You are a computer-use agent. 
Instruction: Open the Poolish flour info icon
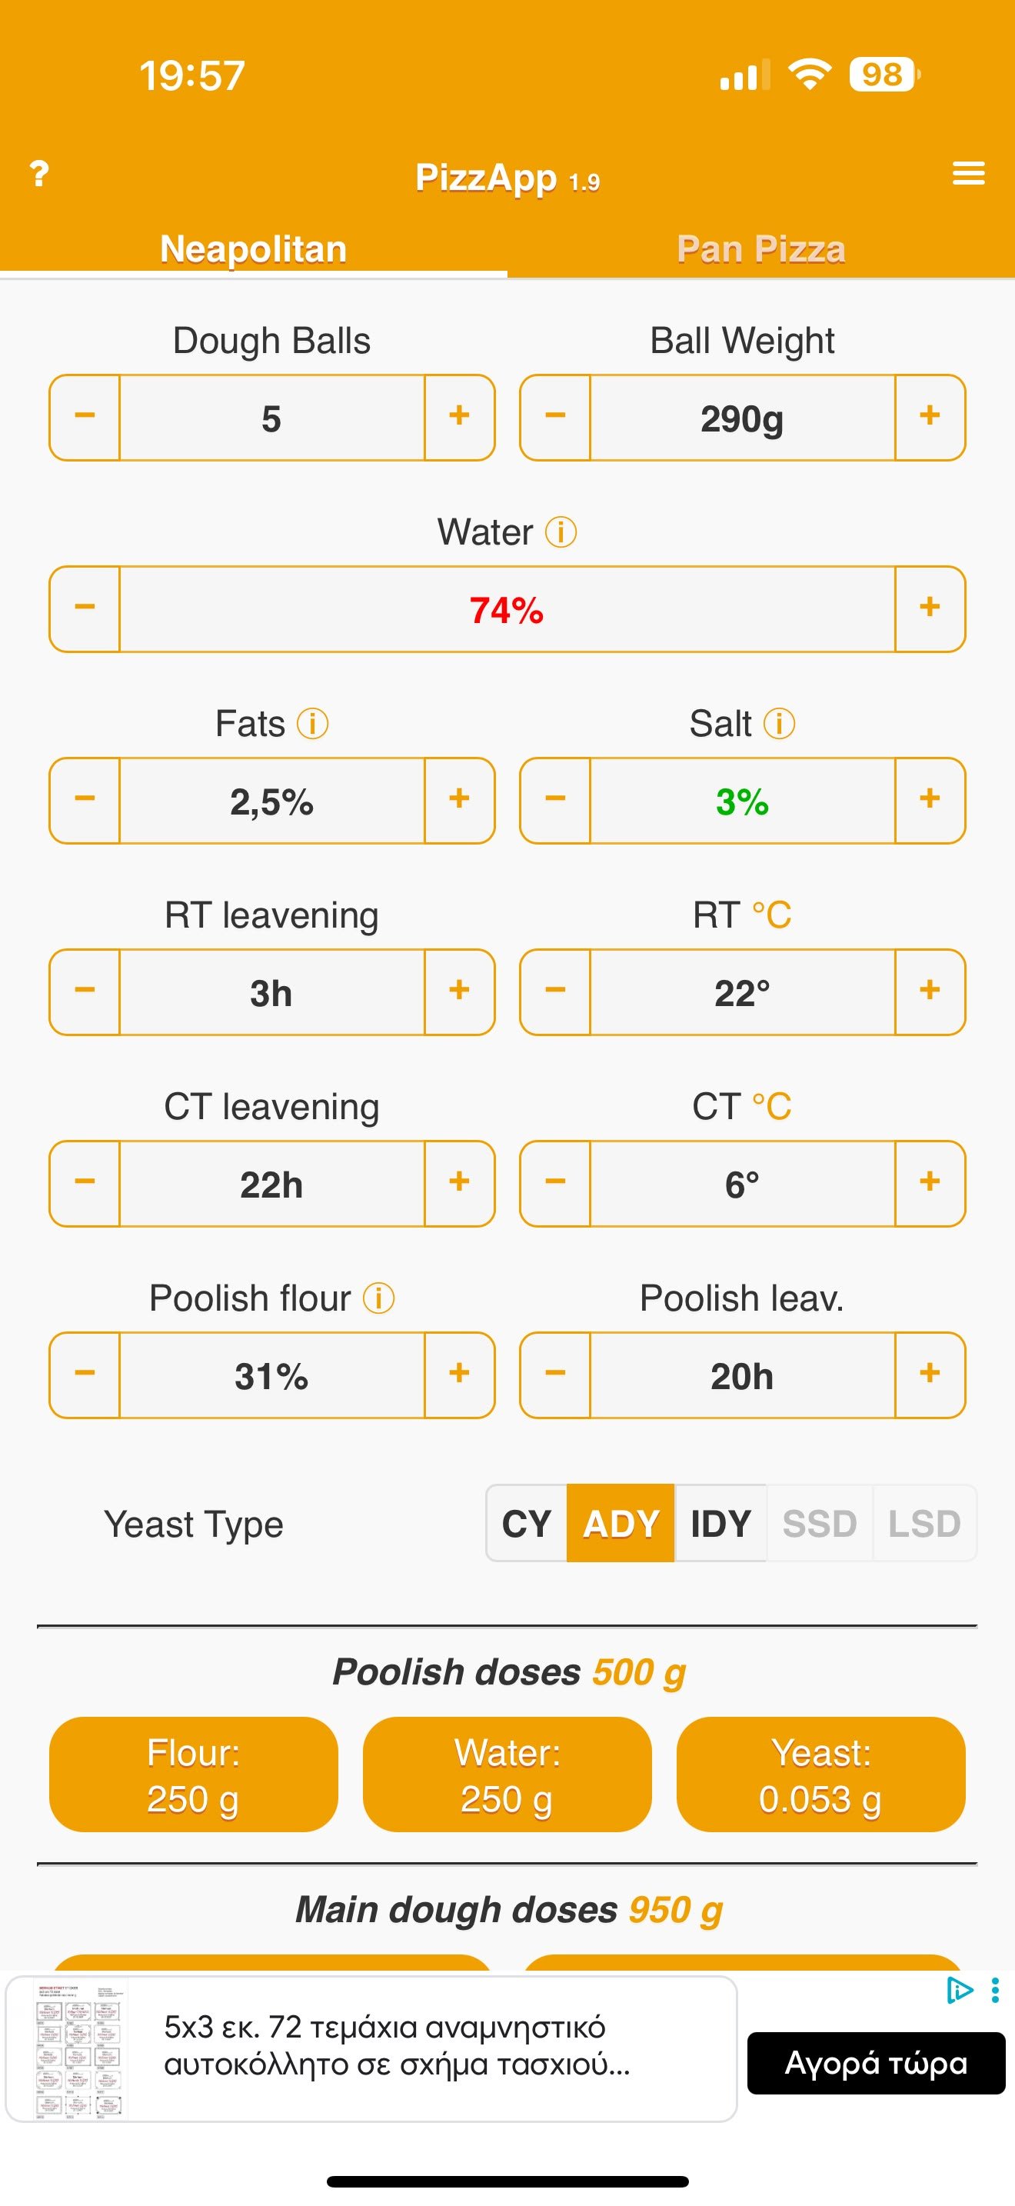click(378, 1299)
